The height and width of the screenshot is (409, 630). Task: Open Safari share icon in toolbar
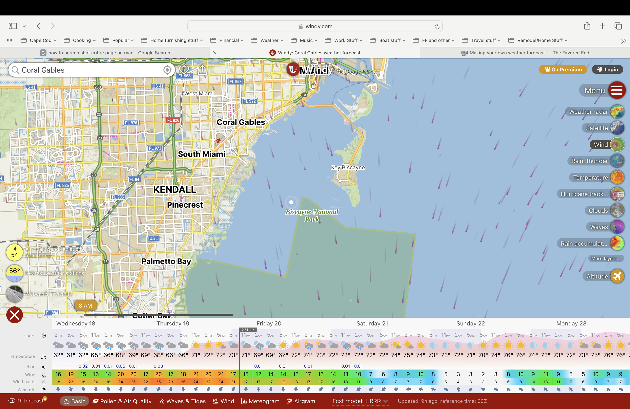click(587, 26)
